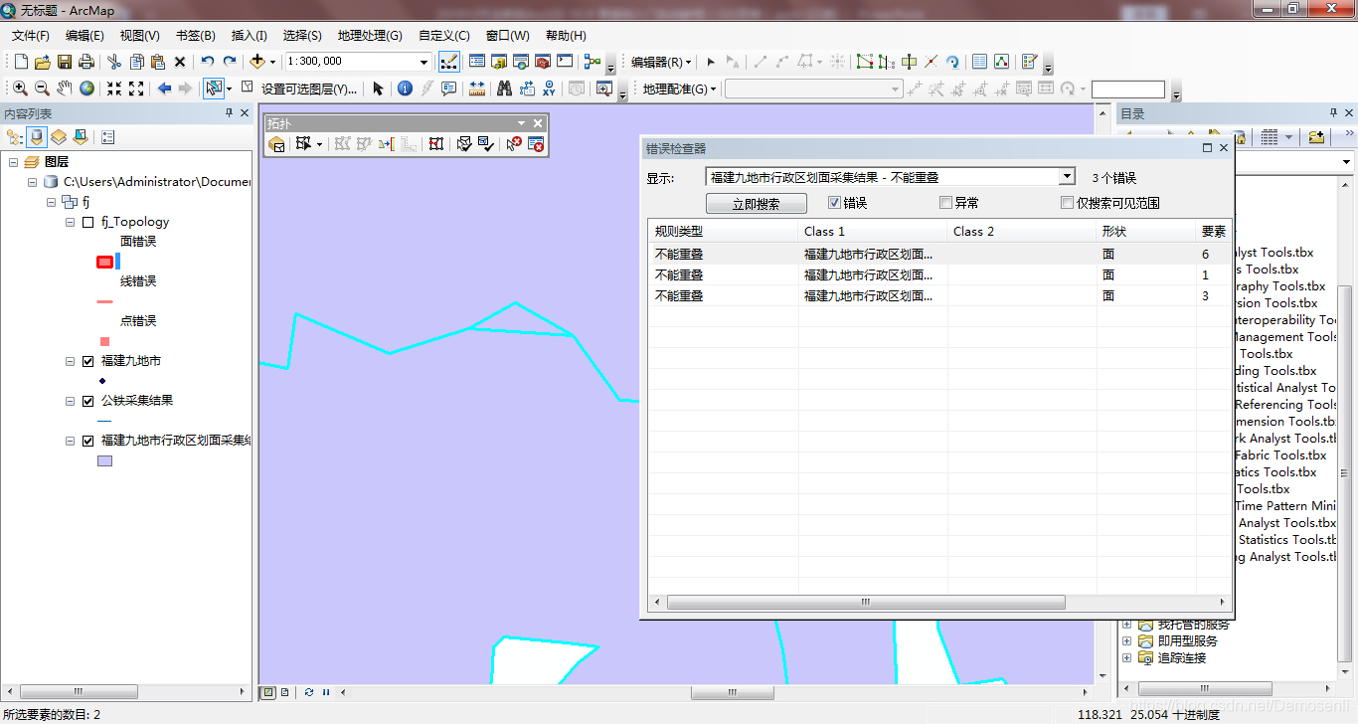This screenshot has height=724, width=1358.
Task: Select the Measure ruler tool
Action: pyautogui.click(x=477, y=89)
